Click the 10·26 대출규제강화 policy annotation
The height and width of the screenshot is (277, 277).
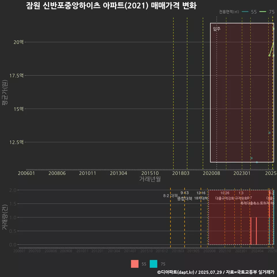[x=225, y=196]
